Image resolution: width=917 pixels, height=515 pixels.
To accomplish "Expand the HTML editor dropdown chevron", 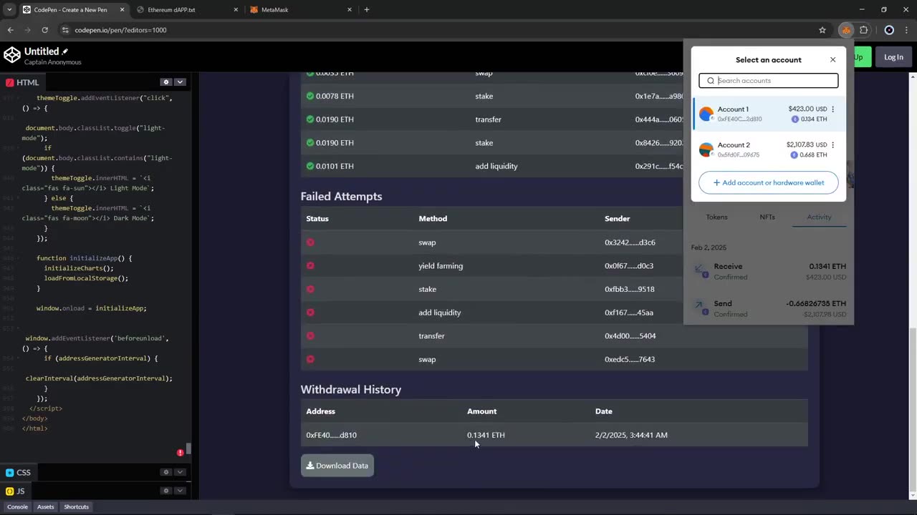I will (180, 82).
